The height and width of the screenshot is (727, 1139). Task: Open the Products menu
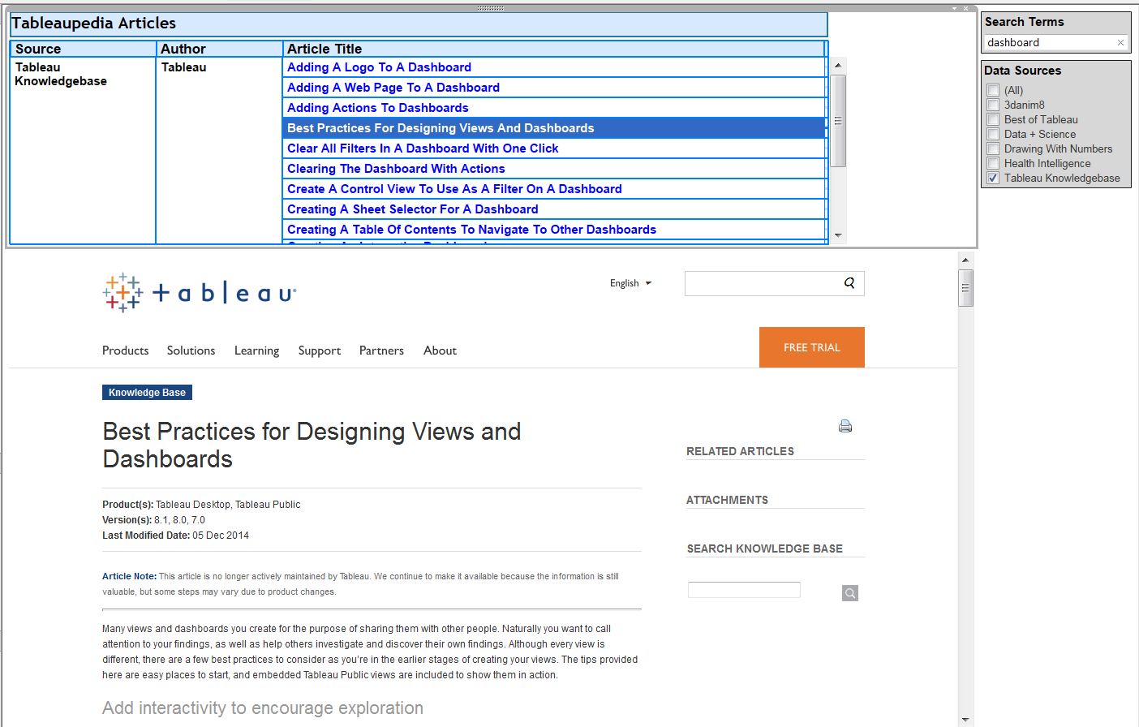(x=126, y=351)
